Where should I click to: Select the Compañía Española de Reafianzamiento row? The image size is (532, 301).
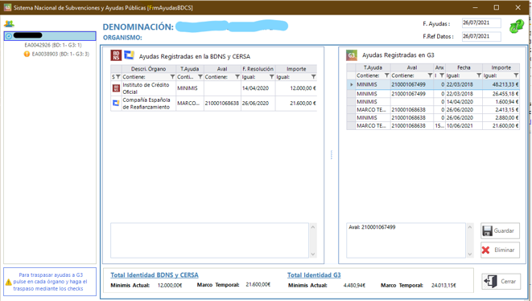[214, 104]
